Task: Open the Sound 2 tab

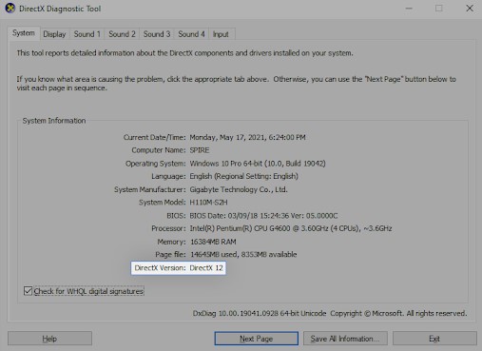Action: pyautogui.click(x=122, y=34)
